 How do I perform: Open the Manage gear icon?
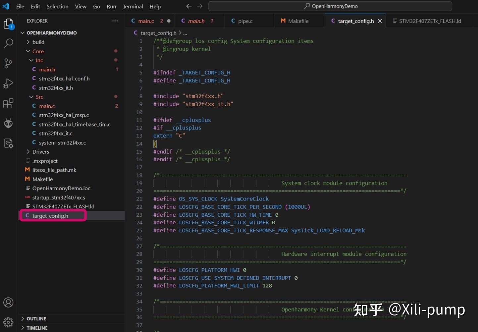(x=8, y=322)
